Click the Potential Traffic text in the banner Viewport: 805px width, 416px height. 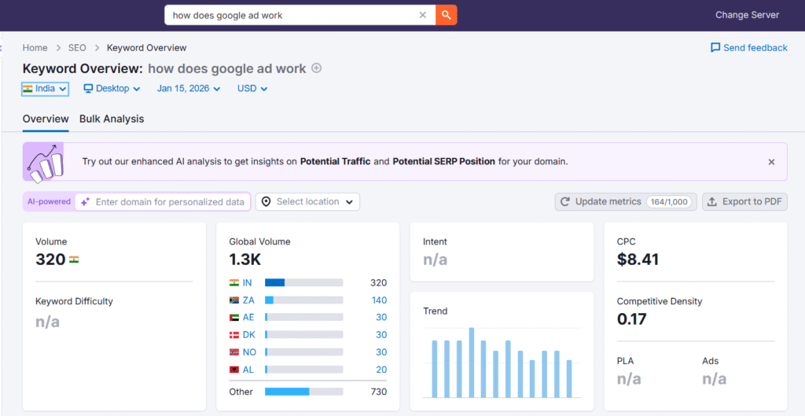point(335,161)
